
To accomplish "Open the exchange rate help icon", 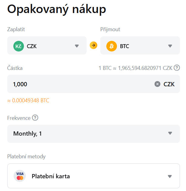I will 177,68.
